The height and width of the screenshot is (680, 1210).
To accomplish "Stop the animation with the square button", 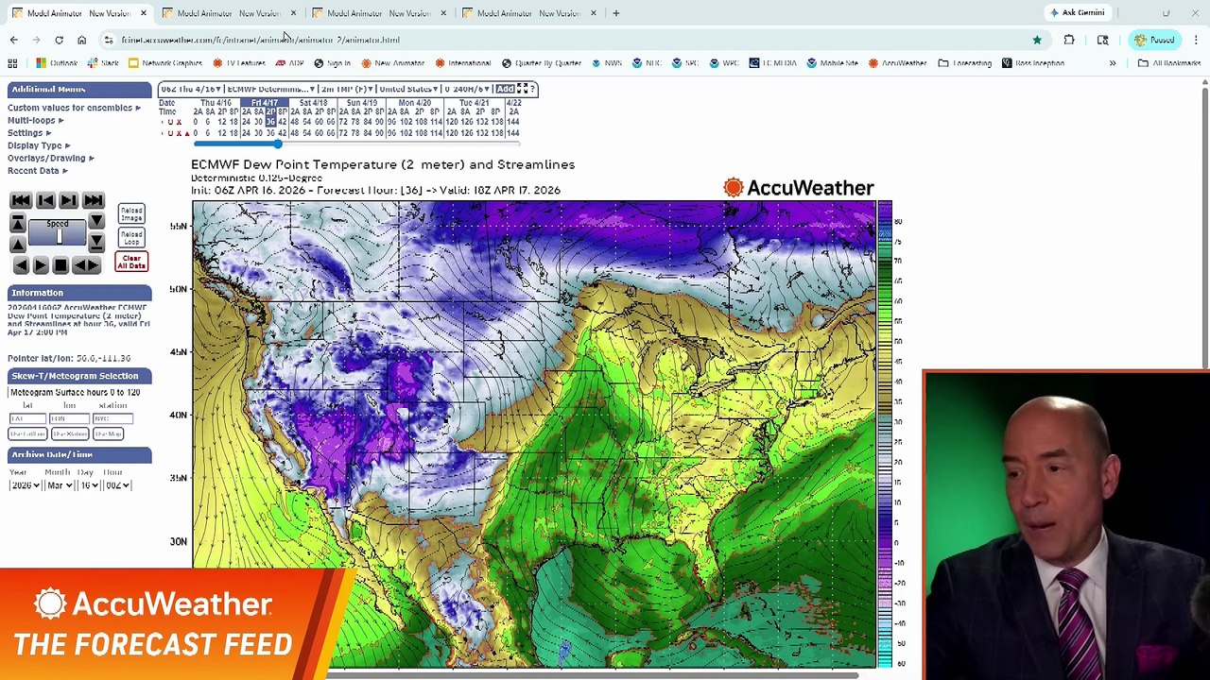I will tap(60, 265).
